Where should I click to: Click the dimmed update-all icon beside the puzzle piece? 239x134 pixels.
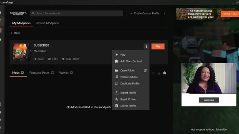(159, 73)
